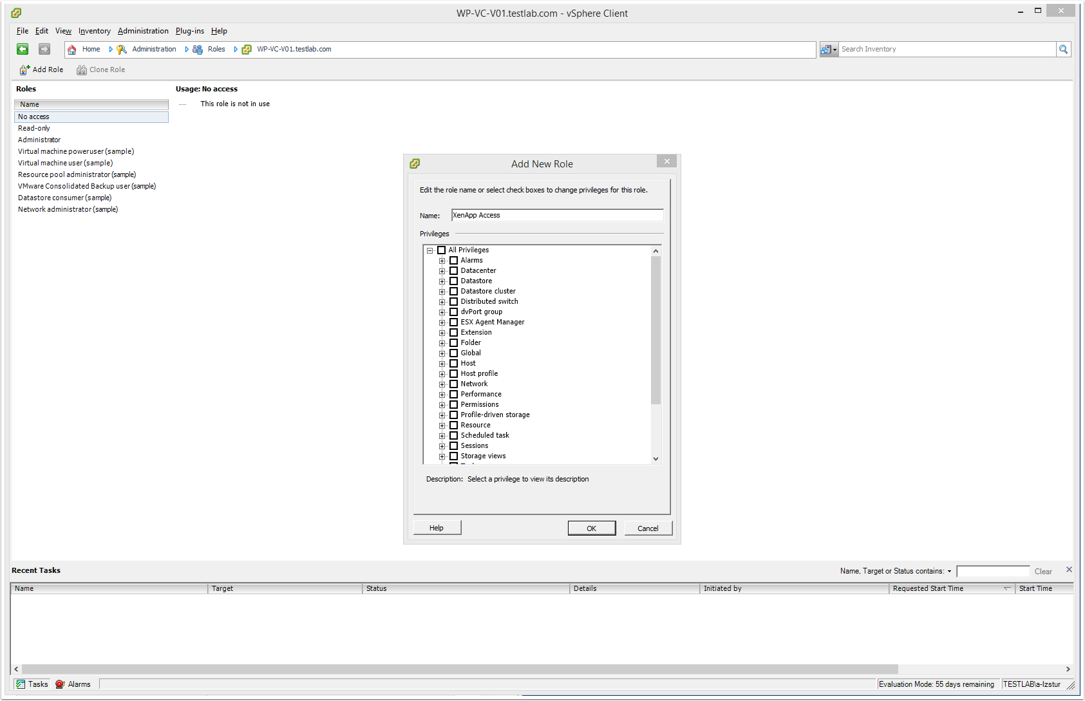Select the Administrator role
1085x701 pixels.
[91, 140]
